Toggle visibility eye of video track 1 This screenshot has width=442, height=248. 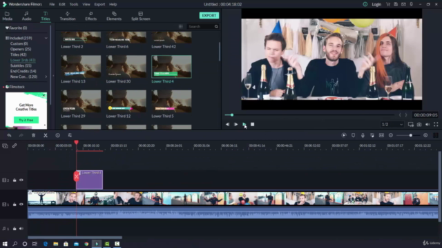coord(21,205)
